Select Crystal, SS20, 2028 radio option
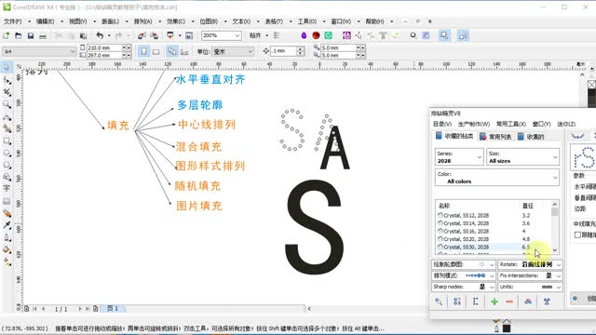596x335 pixels. tap(440, 239)
